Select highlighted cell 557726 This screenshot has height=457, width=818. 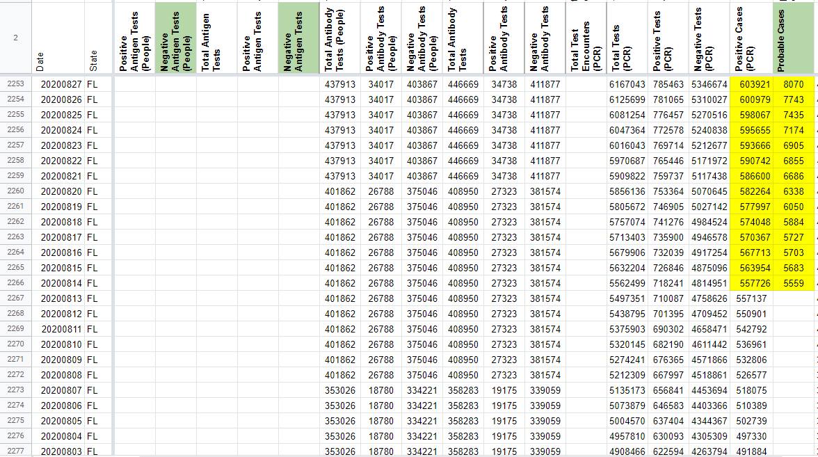pyautogui.click(x=752, y=282)
